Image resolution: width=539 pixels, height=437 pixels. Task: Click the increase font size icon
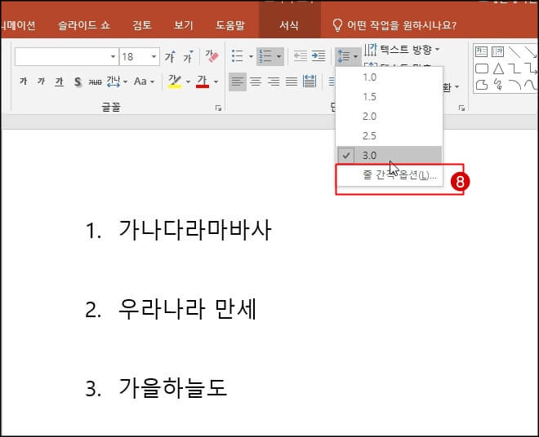[x=170, y=56]
